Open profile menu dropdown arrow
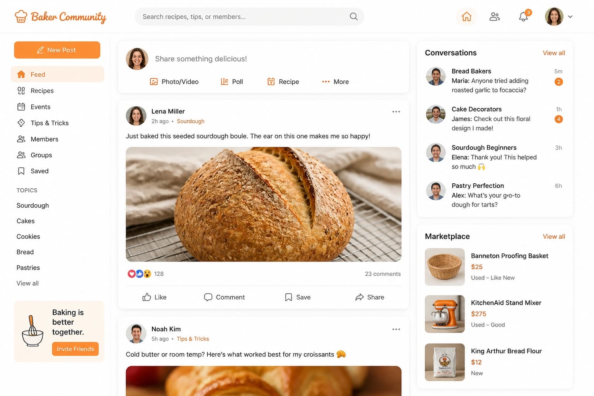The height and width of the screenshot is (396, 594). pyautogui.click(x=570, y=17)
